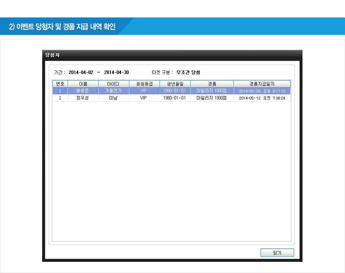The image size is (345, 273).
Task: Click VIP grade in 배용준's row
Action: click(x=144, y=91)
